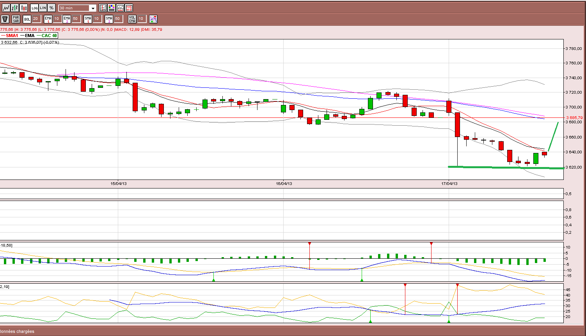This screenshot has height=336, width=586.
Task: Toggle the PAR SAR indicator
Action: 16,19
